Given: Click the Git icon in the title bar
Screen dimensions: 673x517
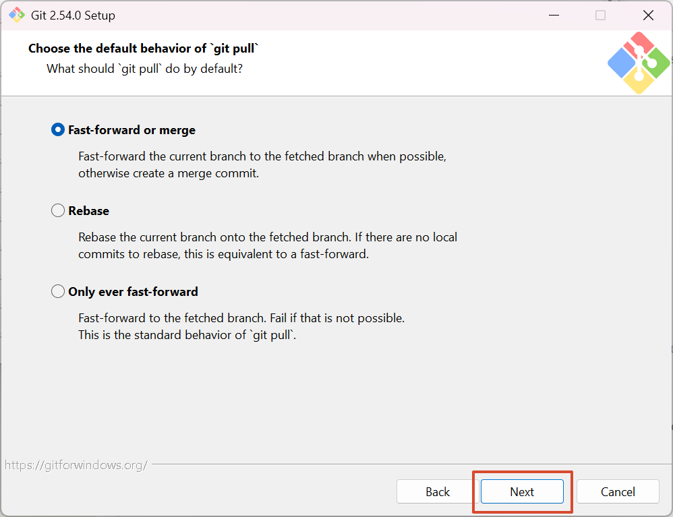Looking at the screenshot, I should [x=17, y=15].
